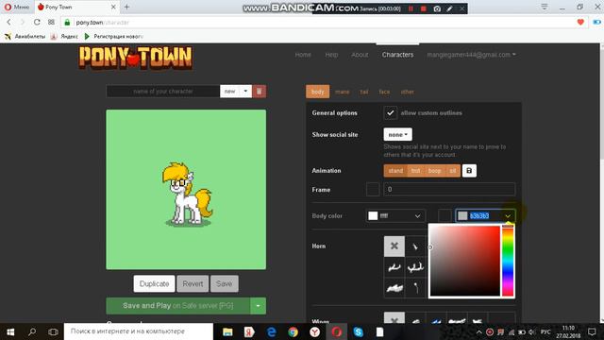Switch to the tail tab
Screen dimensions: 604x340
(364, 92)
